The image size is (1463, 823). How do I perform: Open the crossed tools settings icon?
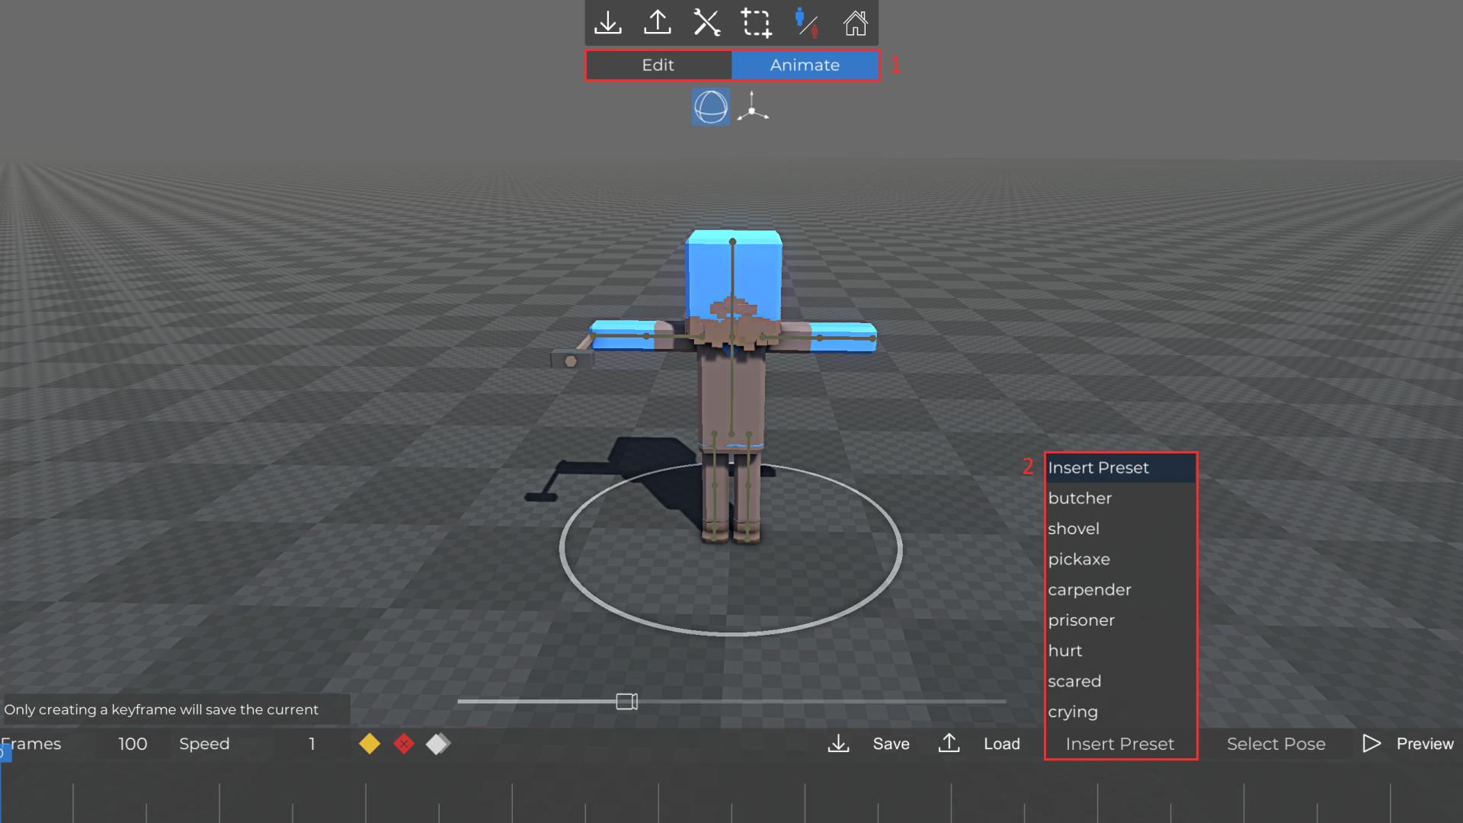pyautogui.click(x=706, y=23)
